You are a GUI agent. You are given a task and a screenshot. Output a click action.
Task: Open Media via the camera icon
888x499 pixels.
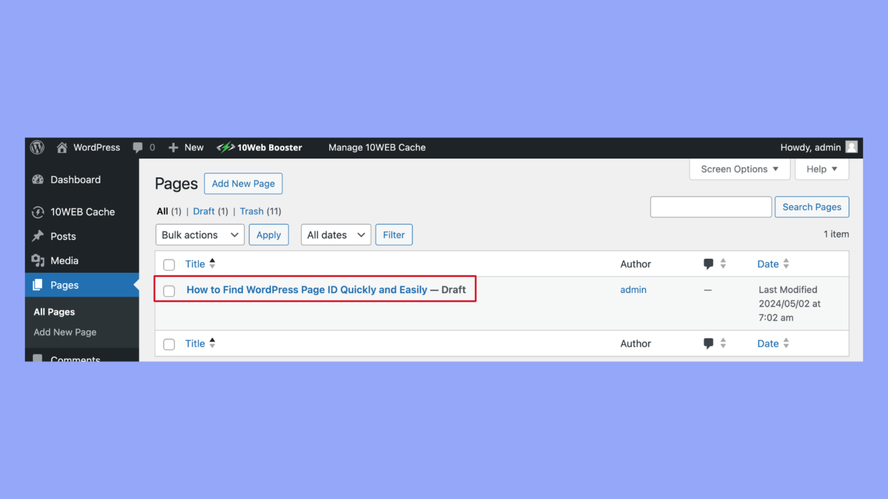point(38,261)
